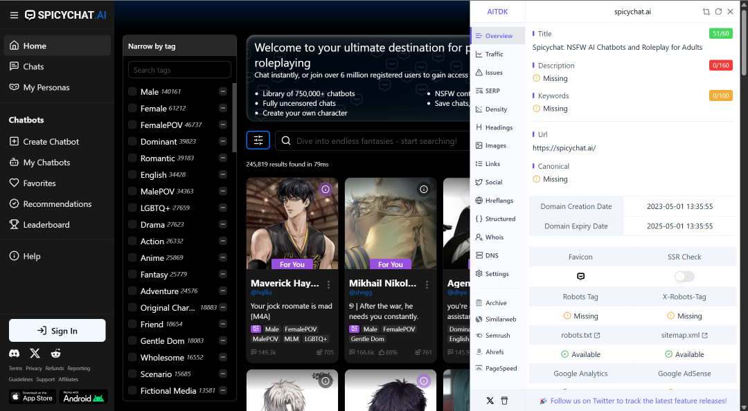
Task: Click the Search tags input field
Action: click(179, 70)
